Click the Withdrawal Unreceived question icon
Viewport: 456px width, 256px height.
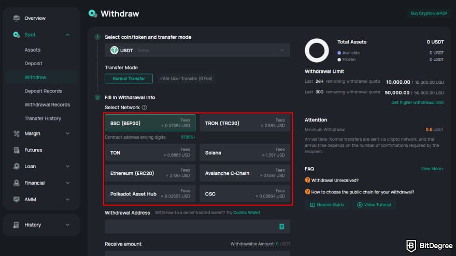(307, 180)
